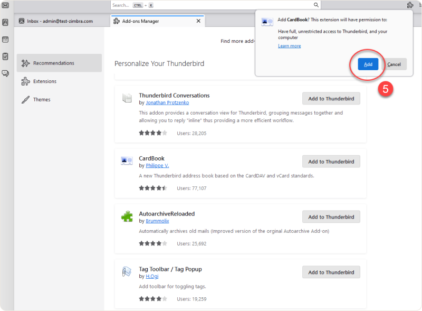Click the CardBook icon in permission popup

[x=267, y=22]
